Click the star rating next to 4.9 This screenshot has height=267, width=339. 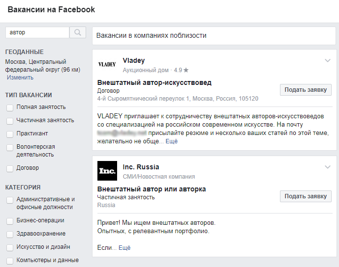click(x=186, y=70)
